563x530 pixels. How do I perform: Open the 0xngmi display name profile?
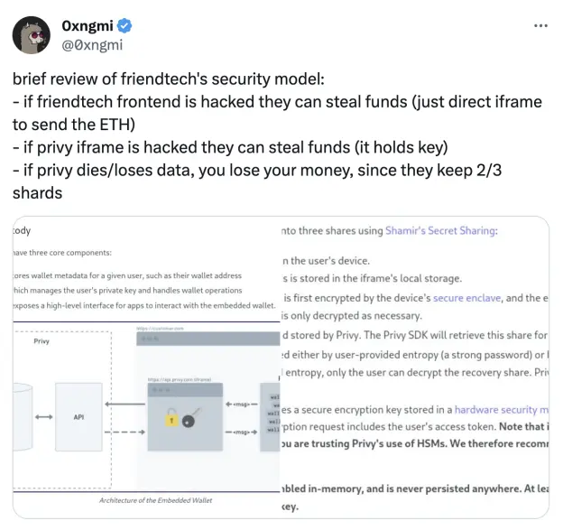point(88,25)
